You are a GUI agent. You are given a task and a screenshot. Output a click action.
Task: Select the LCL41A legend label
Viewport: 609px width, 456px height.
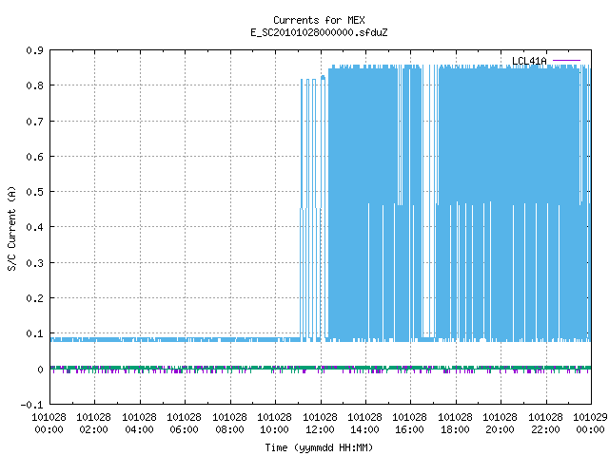[529, 61]
